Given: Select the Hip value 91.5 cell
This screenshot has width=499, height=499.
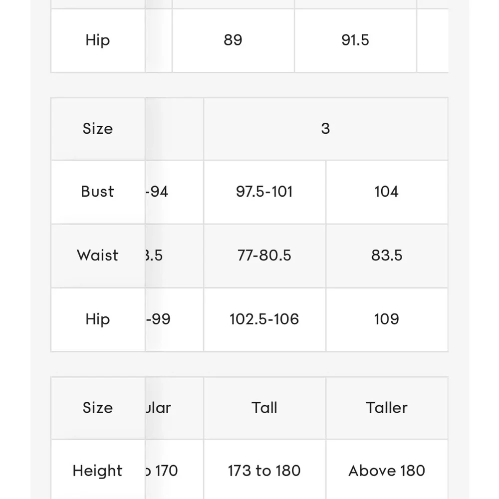Looking at the screenshot, I should click(355, 40).
